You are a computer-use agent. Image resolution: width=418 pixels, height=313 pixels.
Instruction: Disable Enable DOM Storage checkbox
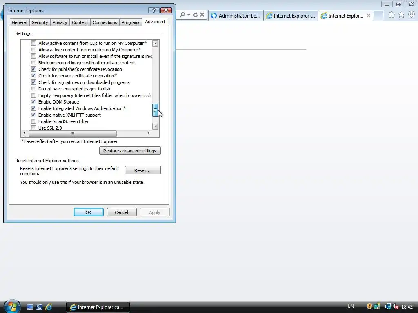pos(33,101)
